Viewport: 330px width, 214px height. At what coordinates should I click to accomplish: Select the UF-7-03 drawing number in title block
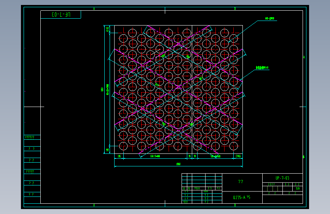(x=282, y=178)
